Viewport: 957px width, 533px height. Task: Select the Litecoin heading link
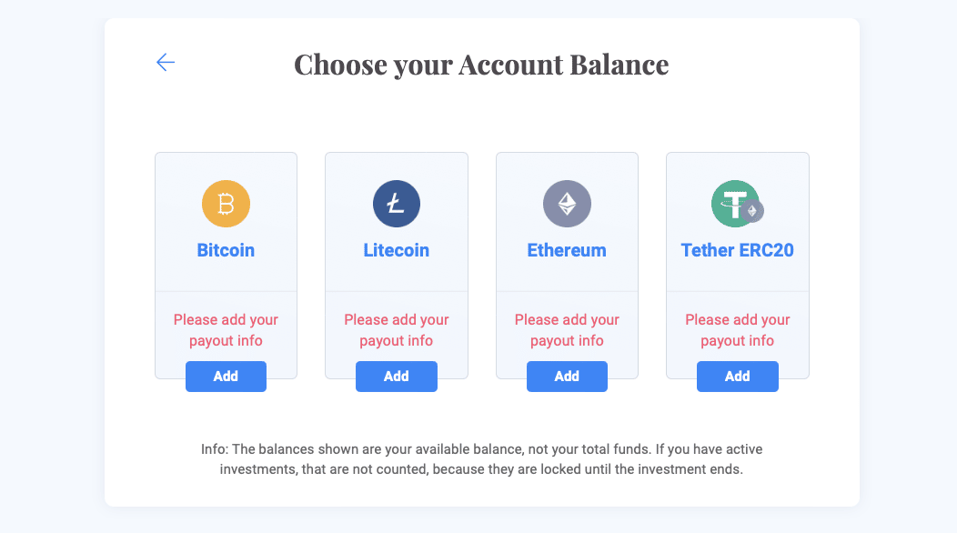[x=397, y=250]
